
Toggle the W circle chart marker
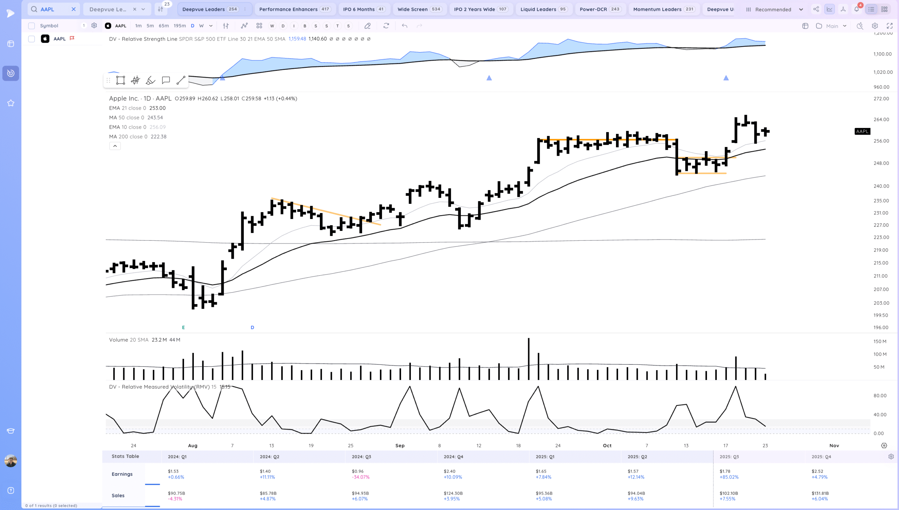click(272, 26)
